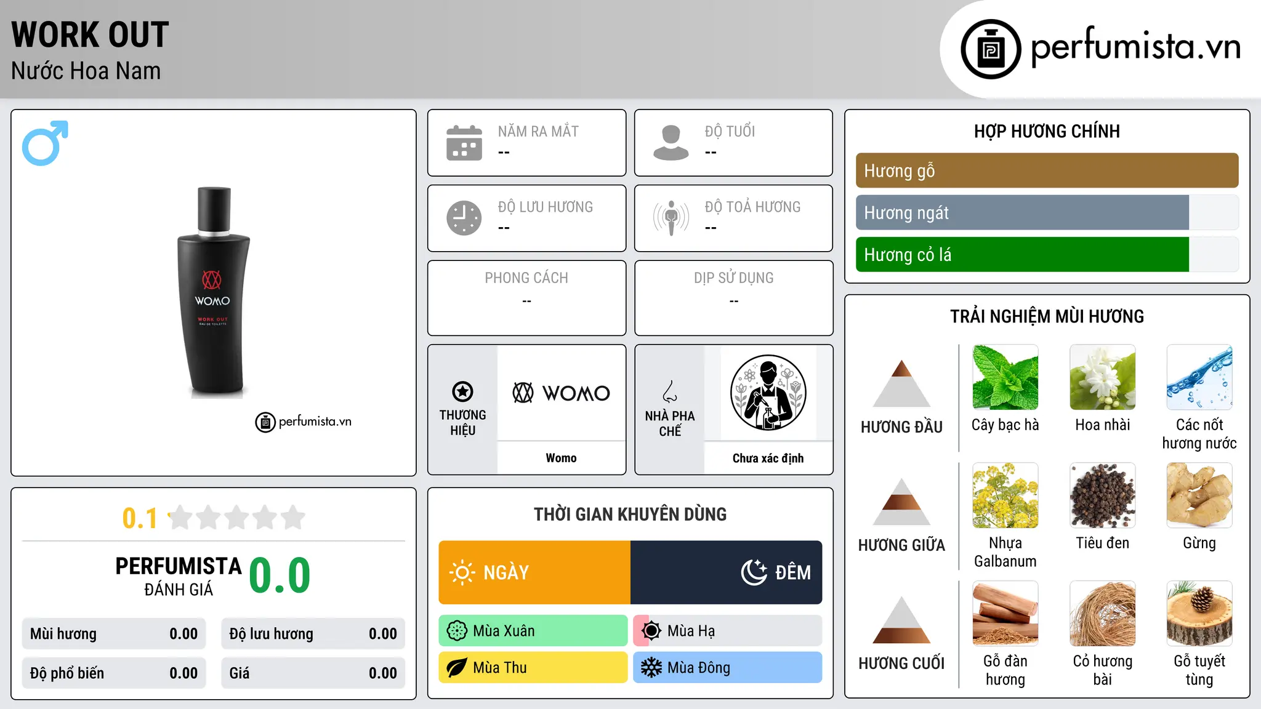The image size is (1261, 709).
Task: Click the sun icon in Ngày block
Action: pos(462,572)
